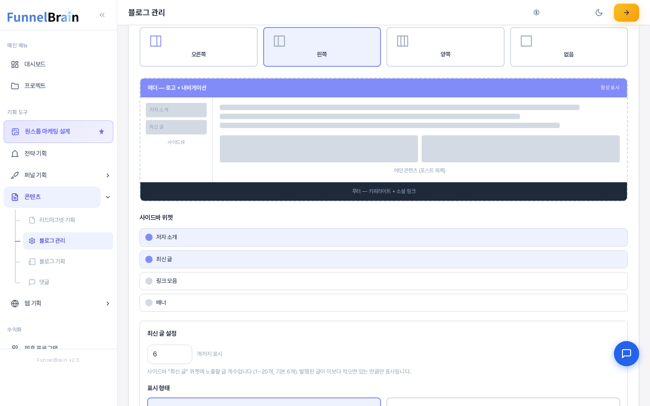This screenshot has width=650, height=406.
Task: Click the 웹 기획 globe icon
Action: pyautogui.click(x=15, y=304)
